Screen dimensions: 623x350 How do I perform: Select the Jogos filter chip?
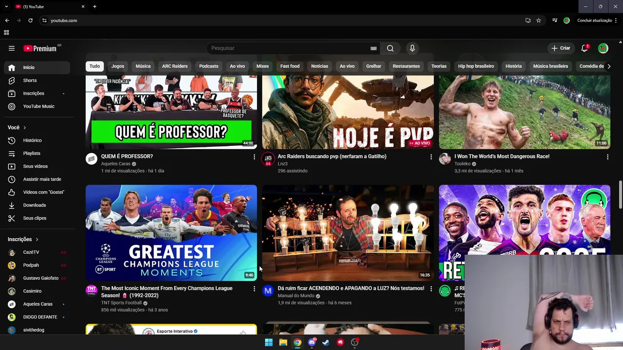tap(118, 66)
